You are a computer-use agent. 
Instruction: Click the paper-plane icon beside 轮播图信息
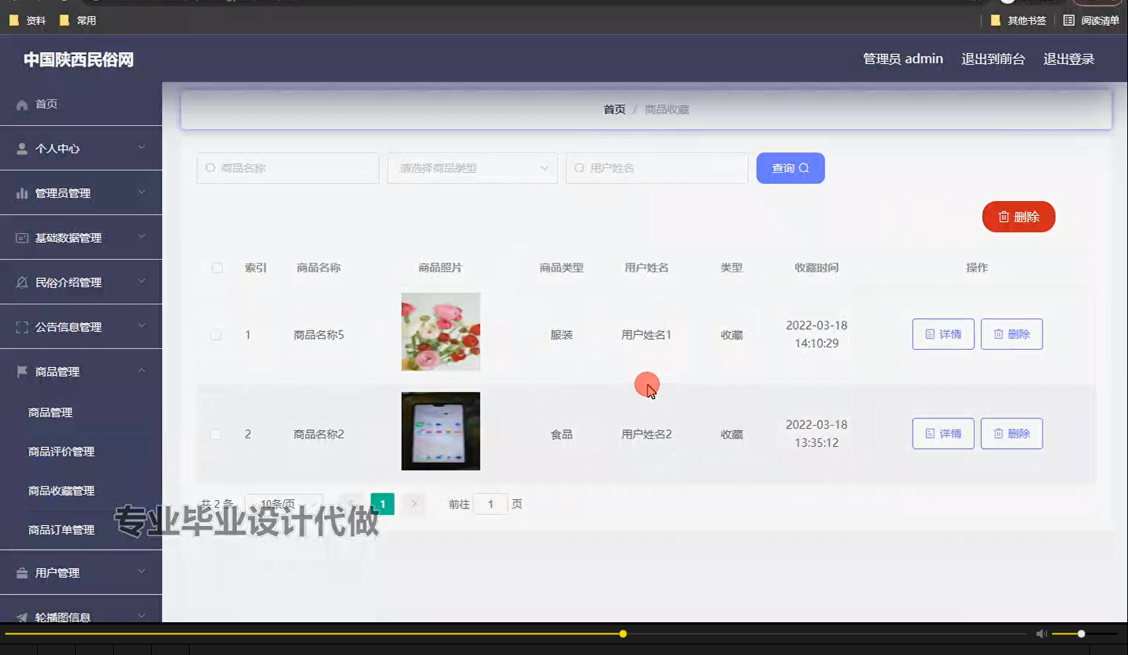pos(21,616)
